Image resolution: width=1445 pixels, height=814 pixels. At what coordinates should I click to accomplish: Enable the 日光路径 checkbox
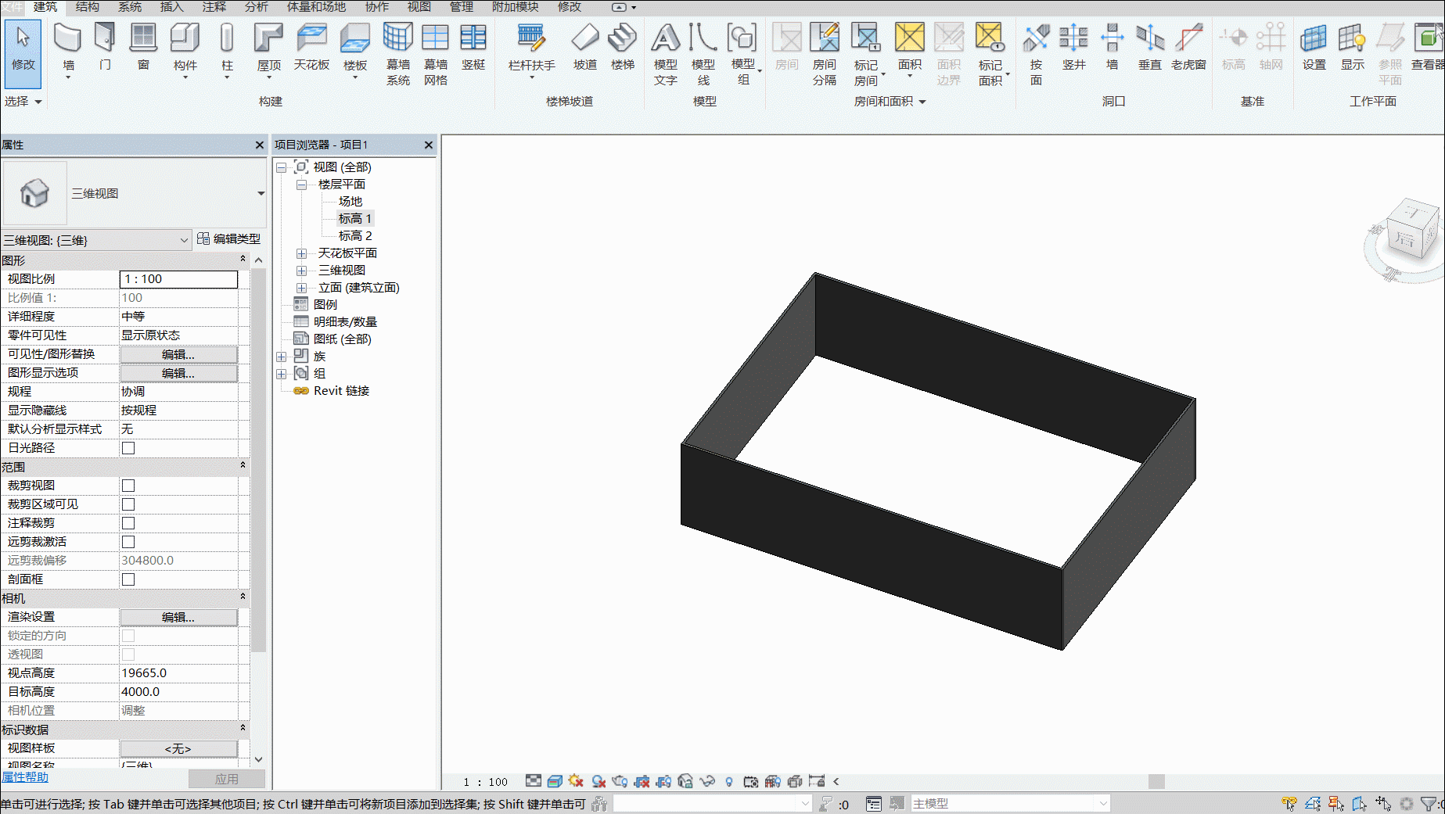point(128,448)
